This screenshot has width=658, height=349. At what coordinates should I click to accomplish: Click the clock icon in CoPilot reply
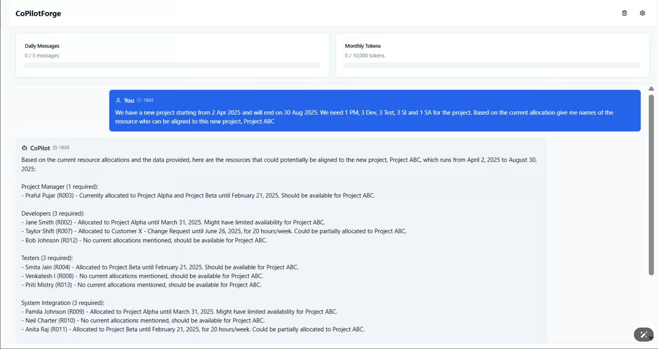(x=55, y=148)
